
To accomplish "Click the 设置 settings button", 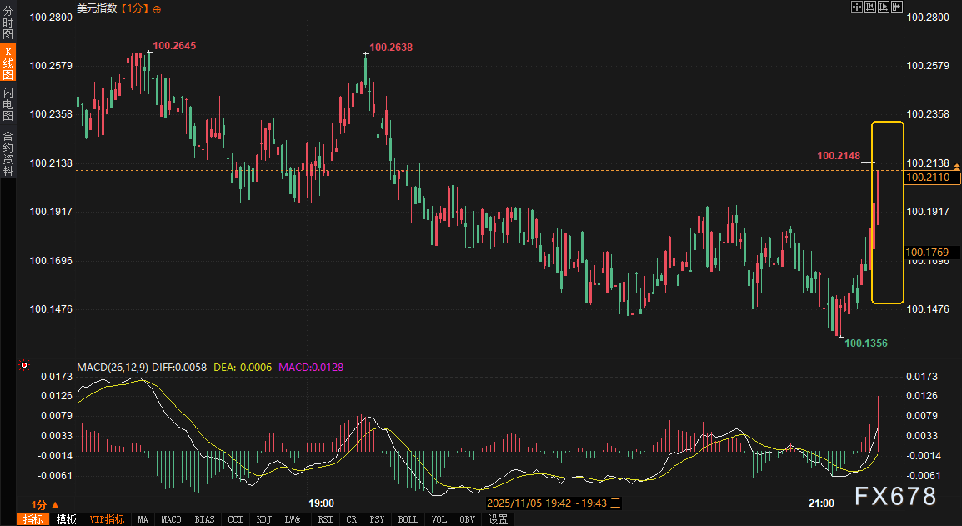I will [x=498, y=519].
